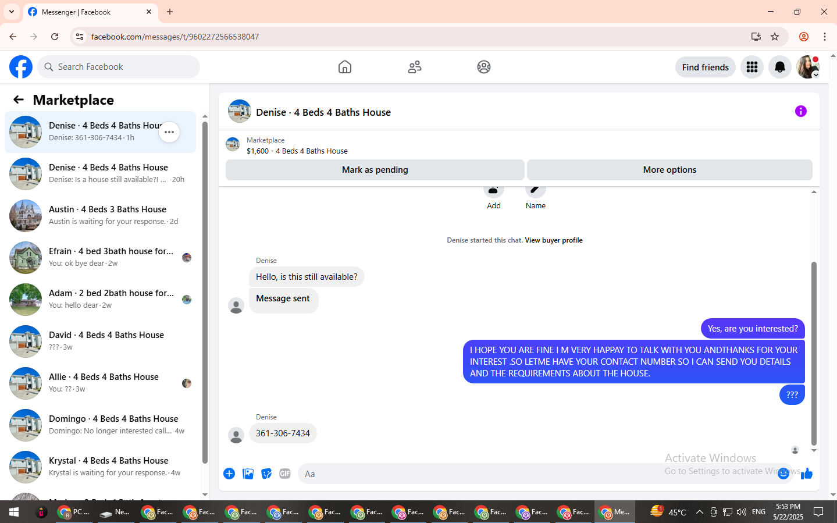
Task: Open the volume control in system tray
Action: click(x=742, y=512)
